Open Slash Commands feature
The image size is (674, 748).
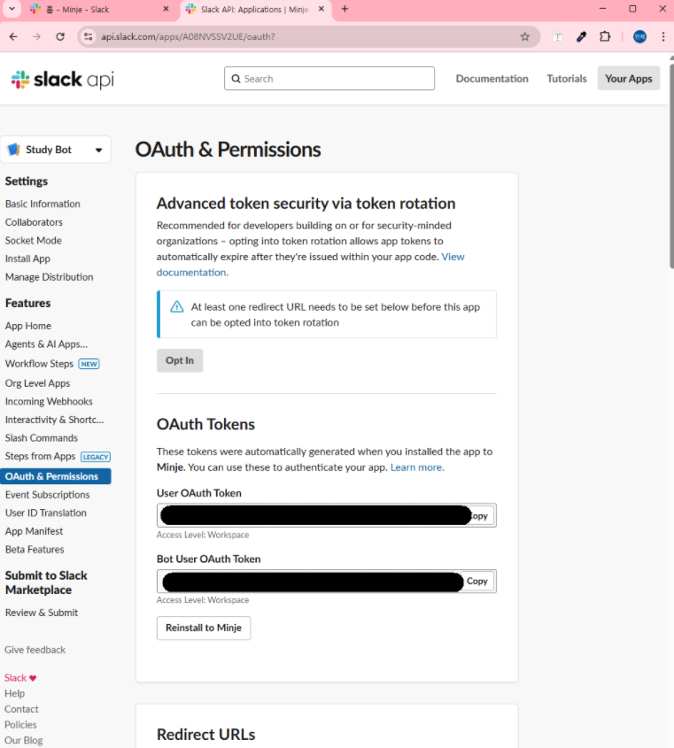[x=41, y=438]
